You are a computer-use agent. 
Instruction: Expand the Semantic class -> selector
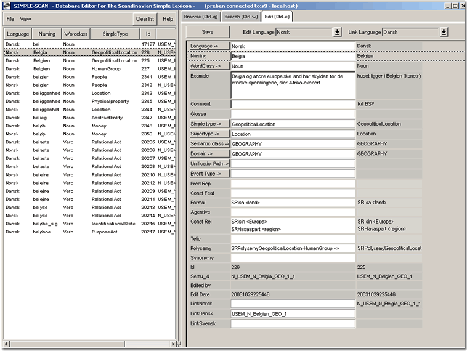pyautogui.click(x=209, y=143)
